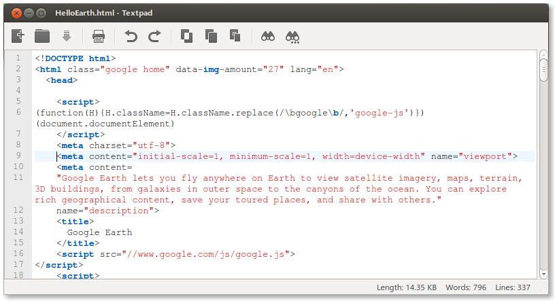Click the vertical scrollbar handle
Screen dimensions: 555x301
coord(543,71)
